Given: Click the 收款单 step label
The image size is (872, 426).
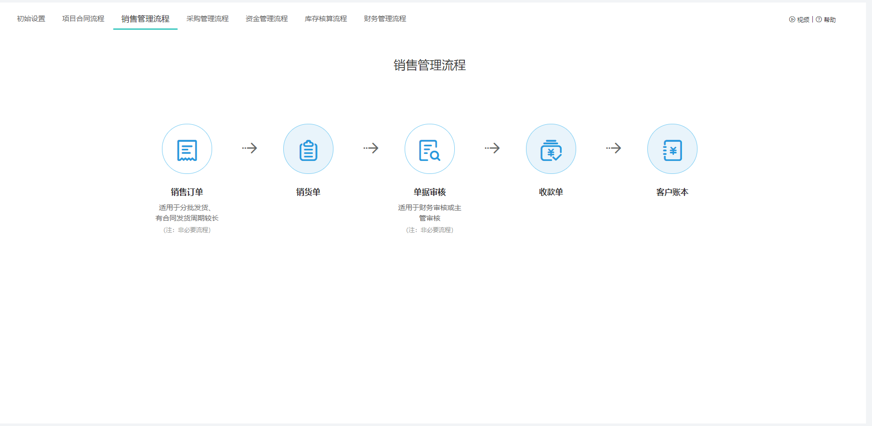Looking at the screenshot, I should pyautogui.click(x=551, y=192).
